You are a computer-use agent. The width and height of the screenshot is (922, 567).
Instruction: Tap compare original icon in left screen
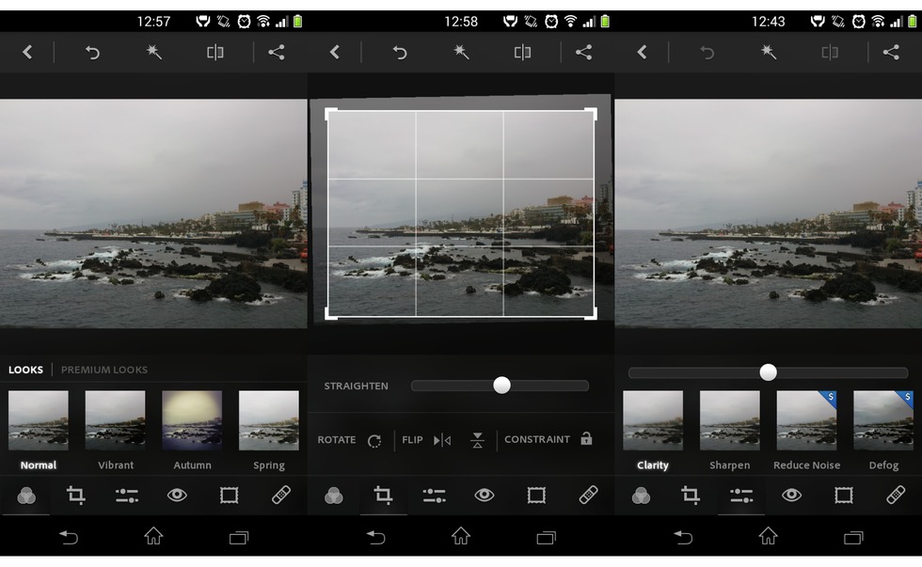[x=215, y=53]
